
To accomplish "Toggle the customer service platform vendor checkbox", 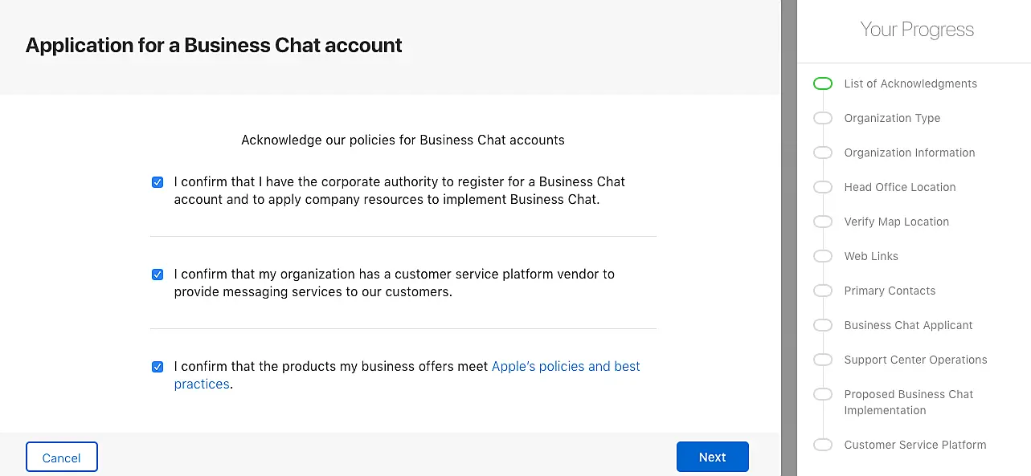I will tap(158, 275).
